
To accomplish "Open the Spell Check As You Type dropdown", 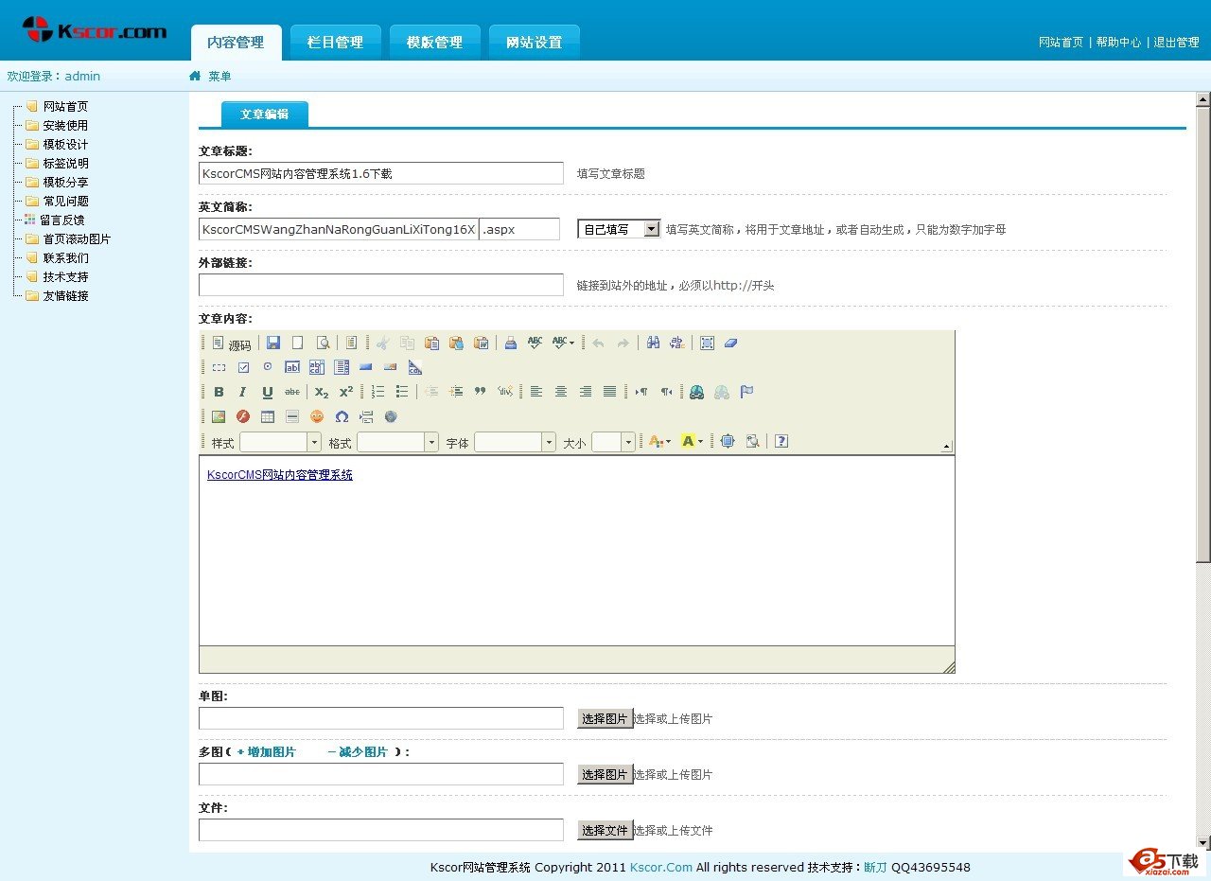I will 564,343.
